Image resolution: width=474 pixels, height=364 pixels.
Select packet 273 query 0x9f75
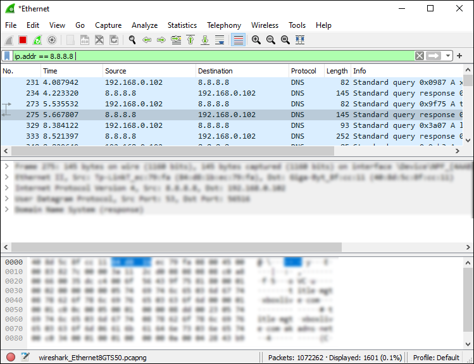pos(232,104)
